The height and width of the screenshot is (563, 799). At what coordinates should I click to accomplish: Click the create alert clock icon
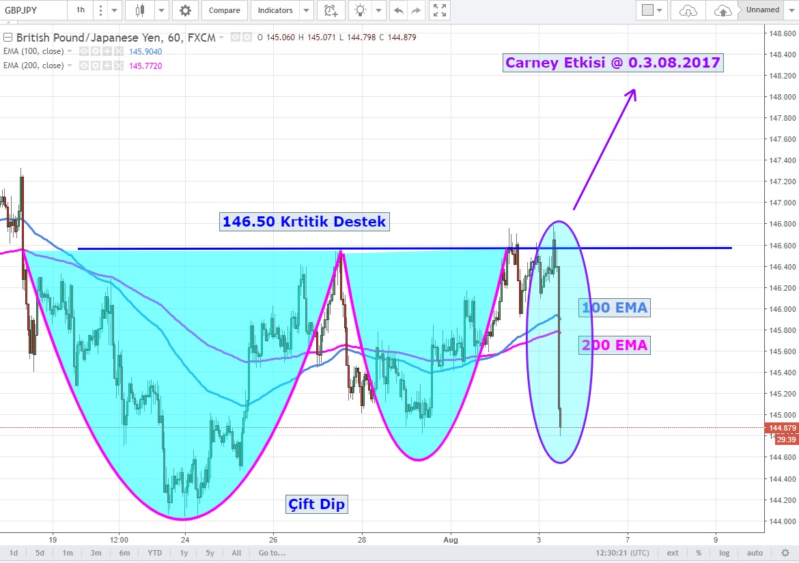coord(331,10)
